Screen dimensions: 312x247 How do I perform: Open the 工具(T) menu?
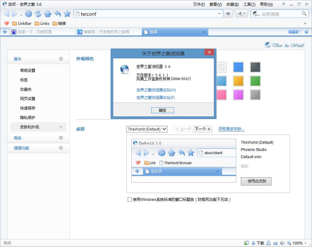click(249, 4)
